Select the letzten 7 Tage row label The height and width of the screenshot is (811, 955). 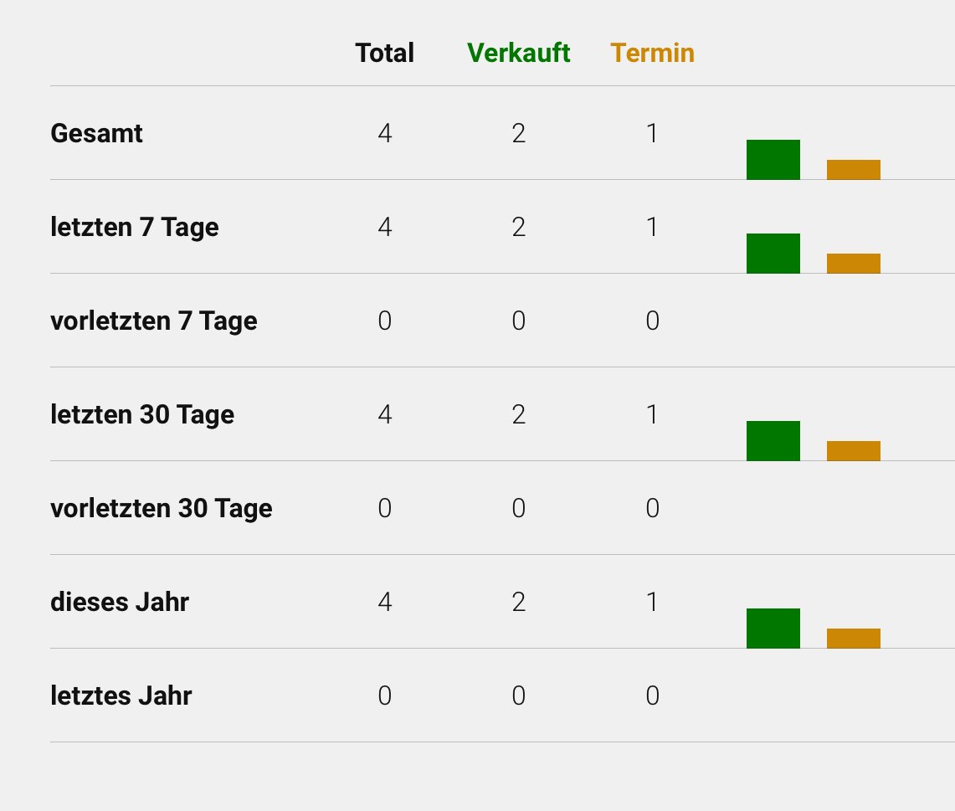tap(134, 227)
